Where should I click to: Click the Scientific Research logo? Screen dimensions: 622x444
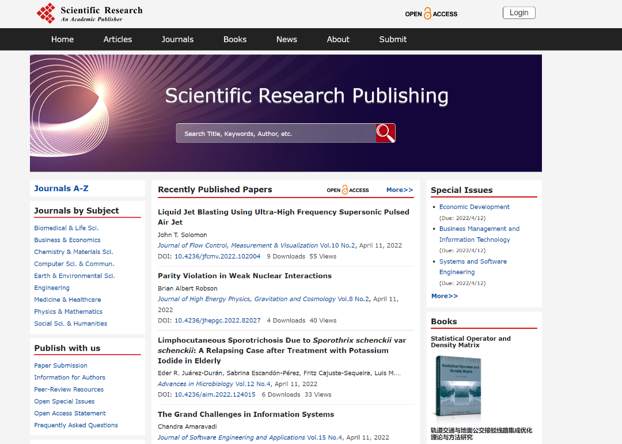[x=90, y=13]
